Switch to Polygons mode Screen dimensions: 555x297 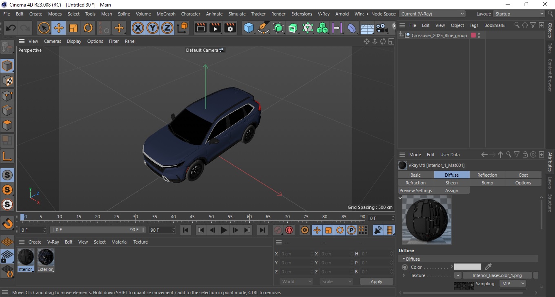tap(7, 125)
